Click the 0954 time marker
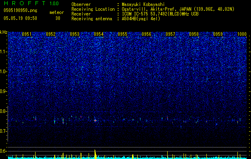 (99, 34)
